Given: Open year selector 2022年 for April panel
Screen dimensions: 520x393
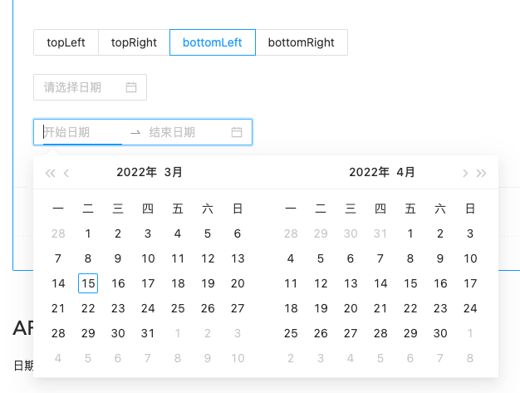Looking at the screenshot, I should [369, 172].
